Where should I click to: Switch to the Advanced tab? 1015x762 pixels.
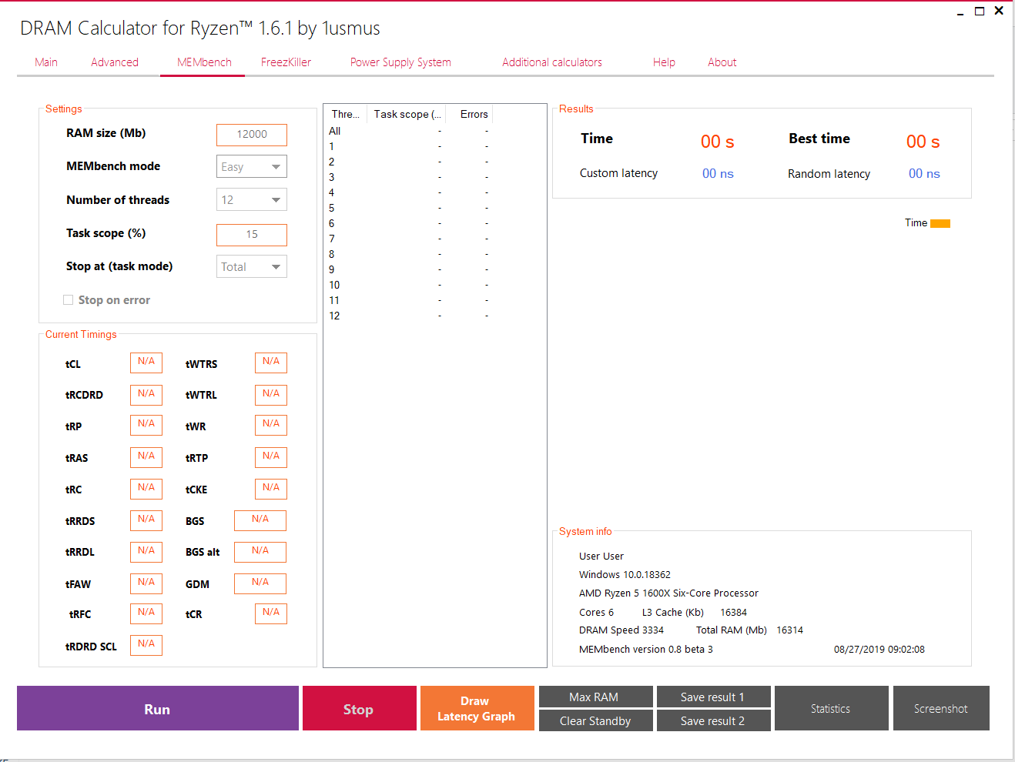click(x=115, y=62)
